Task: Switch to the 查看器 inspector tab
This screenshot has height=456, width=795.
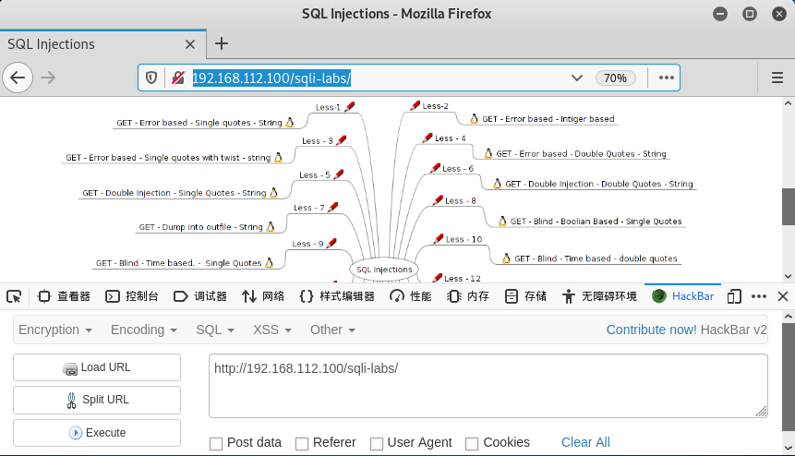Action: [64, 296]
